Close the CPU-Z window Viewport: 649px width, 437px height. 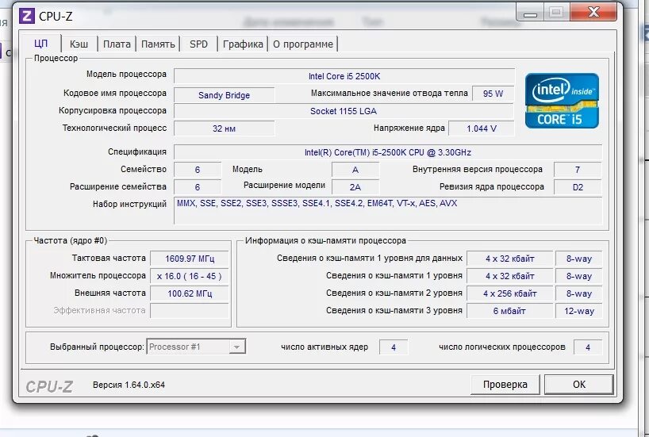coord(593,13)
